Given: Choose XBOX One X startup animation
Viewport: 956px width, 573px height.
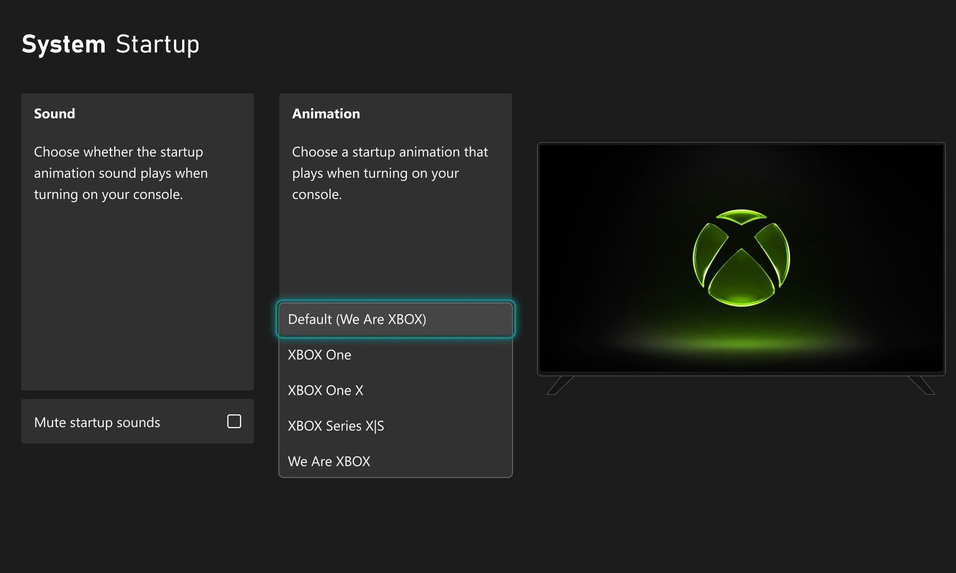Looking at the screenshot, I should 396,390.
